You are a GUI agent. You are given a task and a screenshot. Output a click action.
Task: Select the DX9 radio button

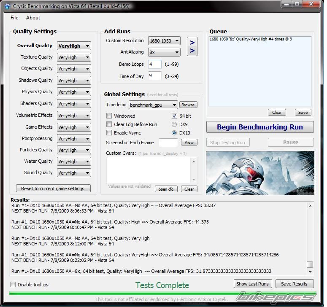174,124
